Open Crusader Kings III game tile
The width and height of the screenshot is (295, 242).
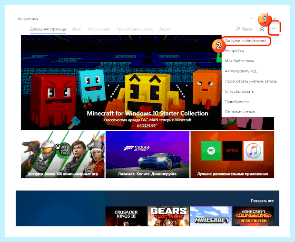126,216
